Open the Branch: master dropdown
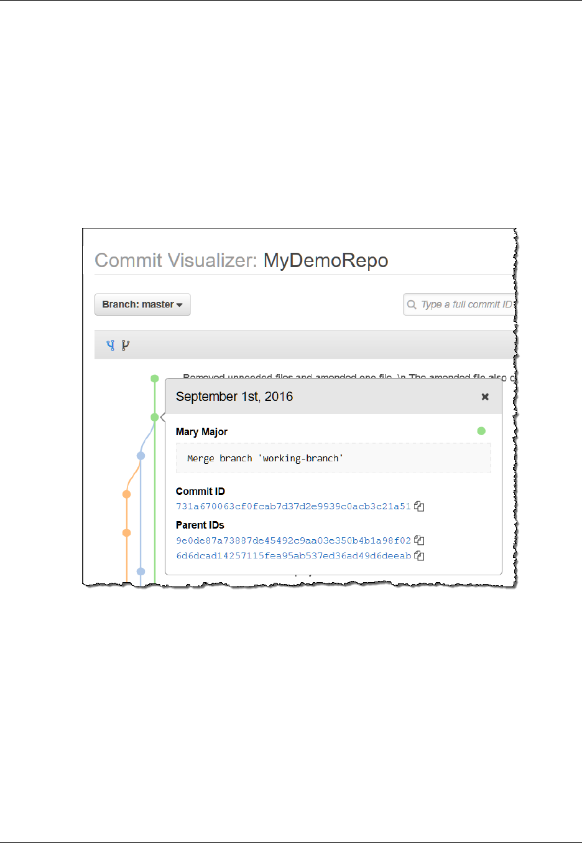Screen dimensions: 582x843 [x=142, y=304]
